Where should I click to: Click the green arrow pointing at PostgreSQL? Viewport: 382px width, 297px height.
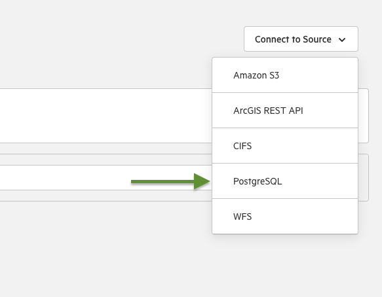(170, 181)
